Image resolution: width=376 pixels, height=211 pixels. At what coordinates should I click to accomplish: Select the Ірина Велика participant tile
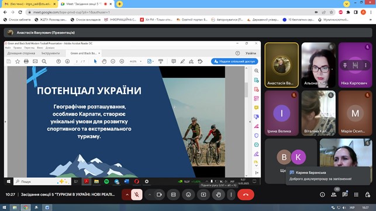[x=281, y=113]
